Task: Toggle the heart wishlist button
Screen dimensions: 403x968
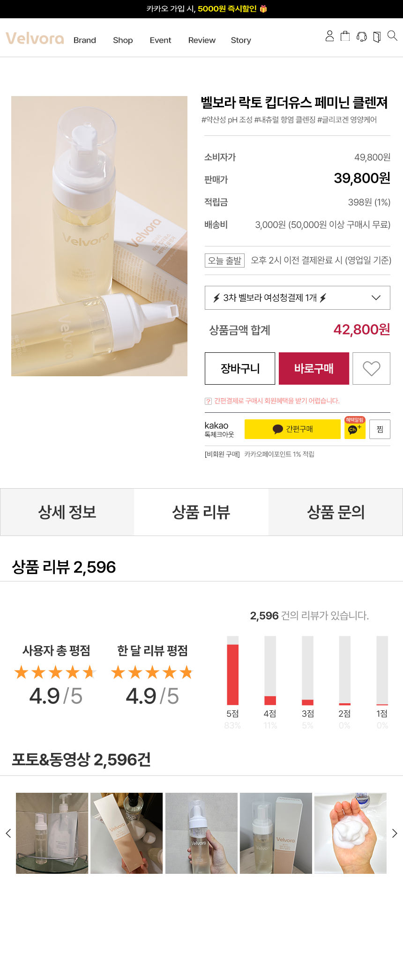Action: [x=371, y=369]
